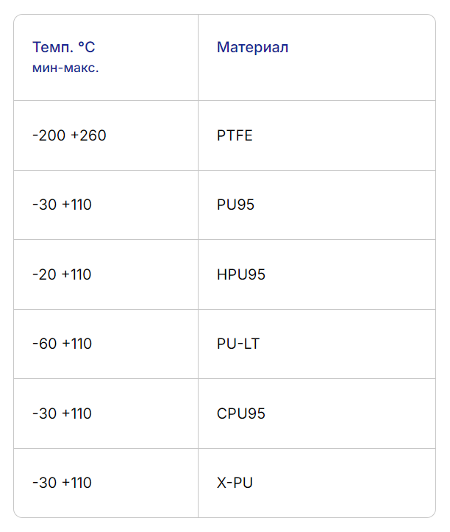Click the temperature range in the PU95 row
The image size is (450, 532).
(x=62, y=205)
